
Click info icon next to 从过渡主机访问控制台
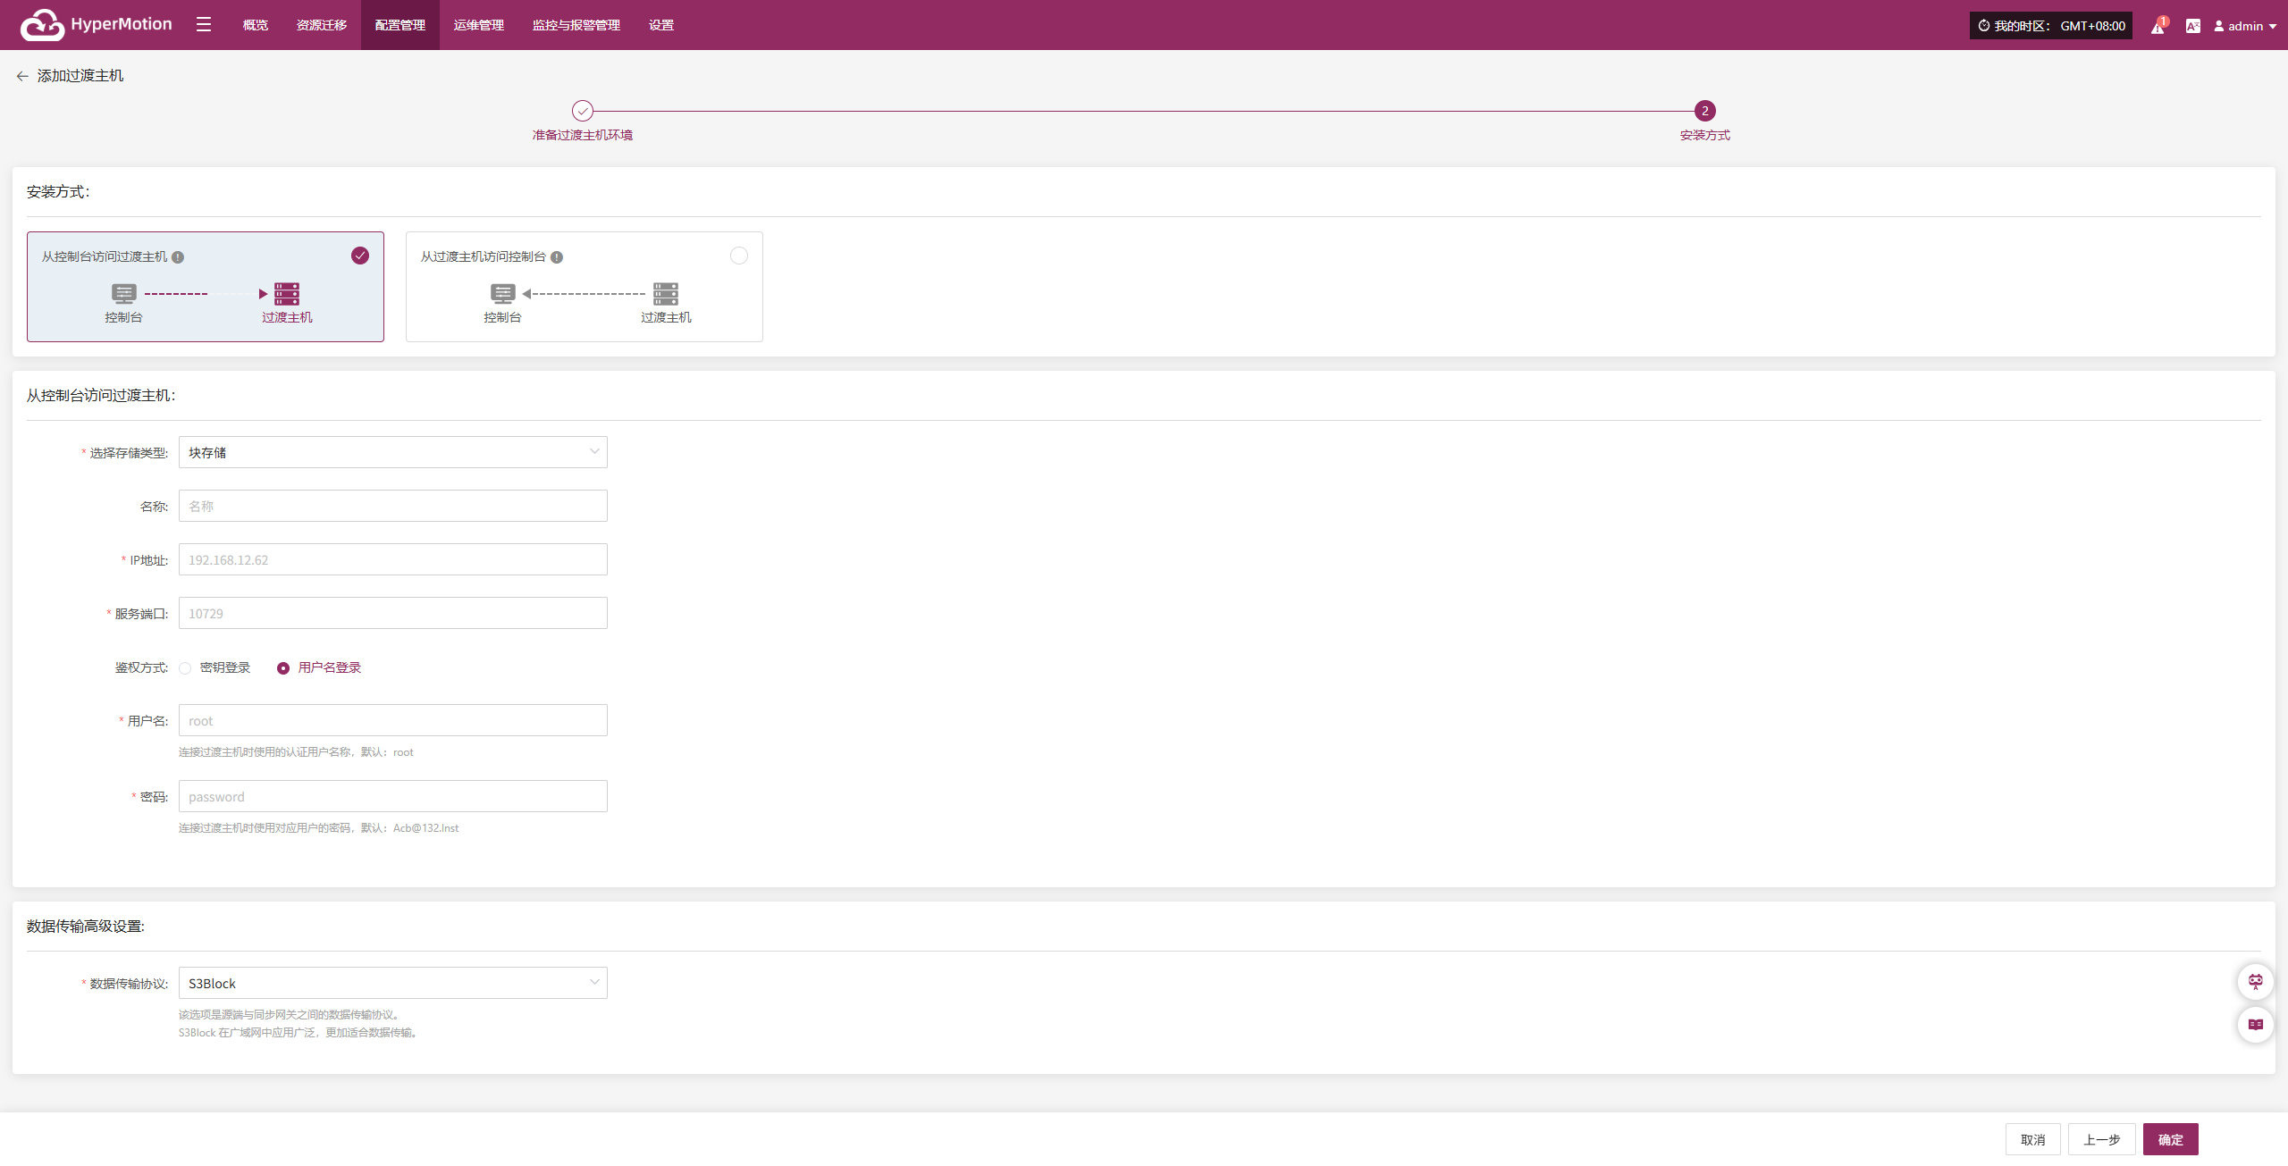557,257
